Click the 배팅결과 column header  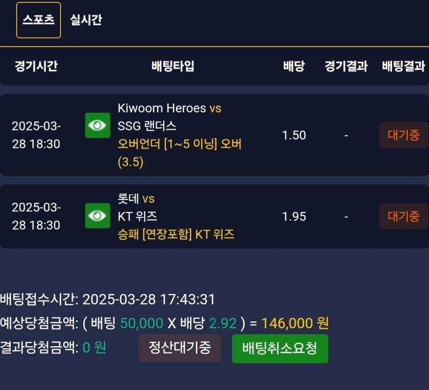pos(403,67)
